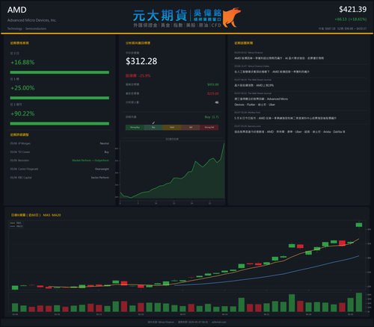
Task: Click the $225.00 low target value
Action: point(213,93)
